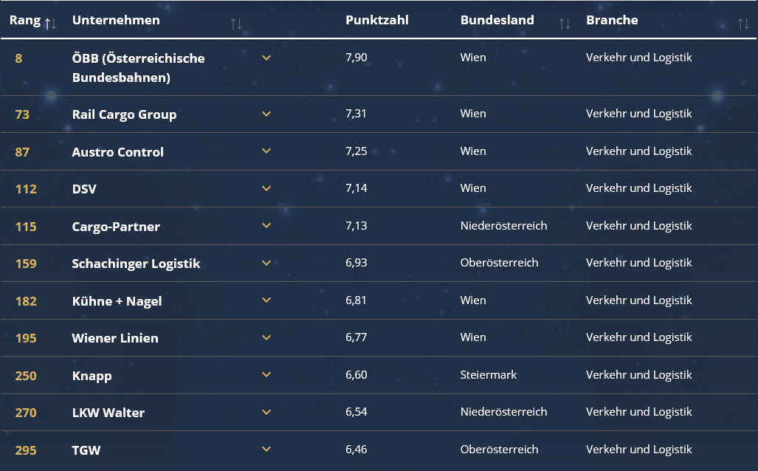Expand Rail Cargo Group details chevron
The image size is (758, 471).
pyautogui.click(x=266, y=114)
